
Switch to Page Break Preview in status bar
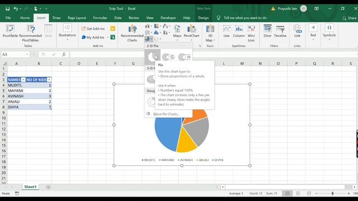(x=309, y=193)
